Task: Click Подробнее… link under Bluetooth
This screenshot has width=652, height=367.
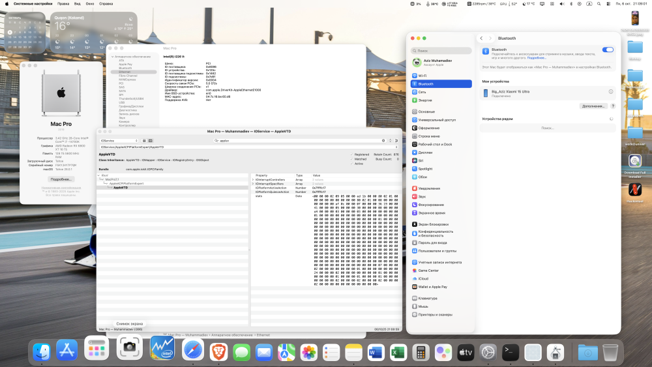Action: click(537, 58)
